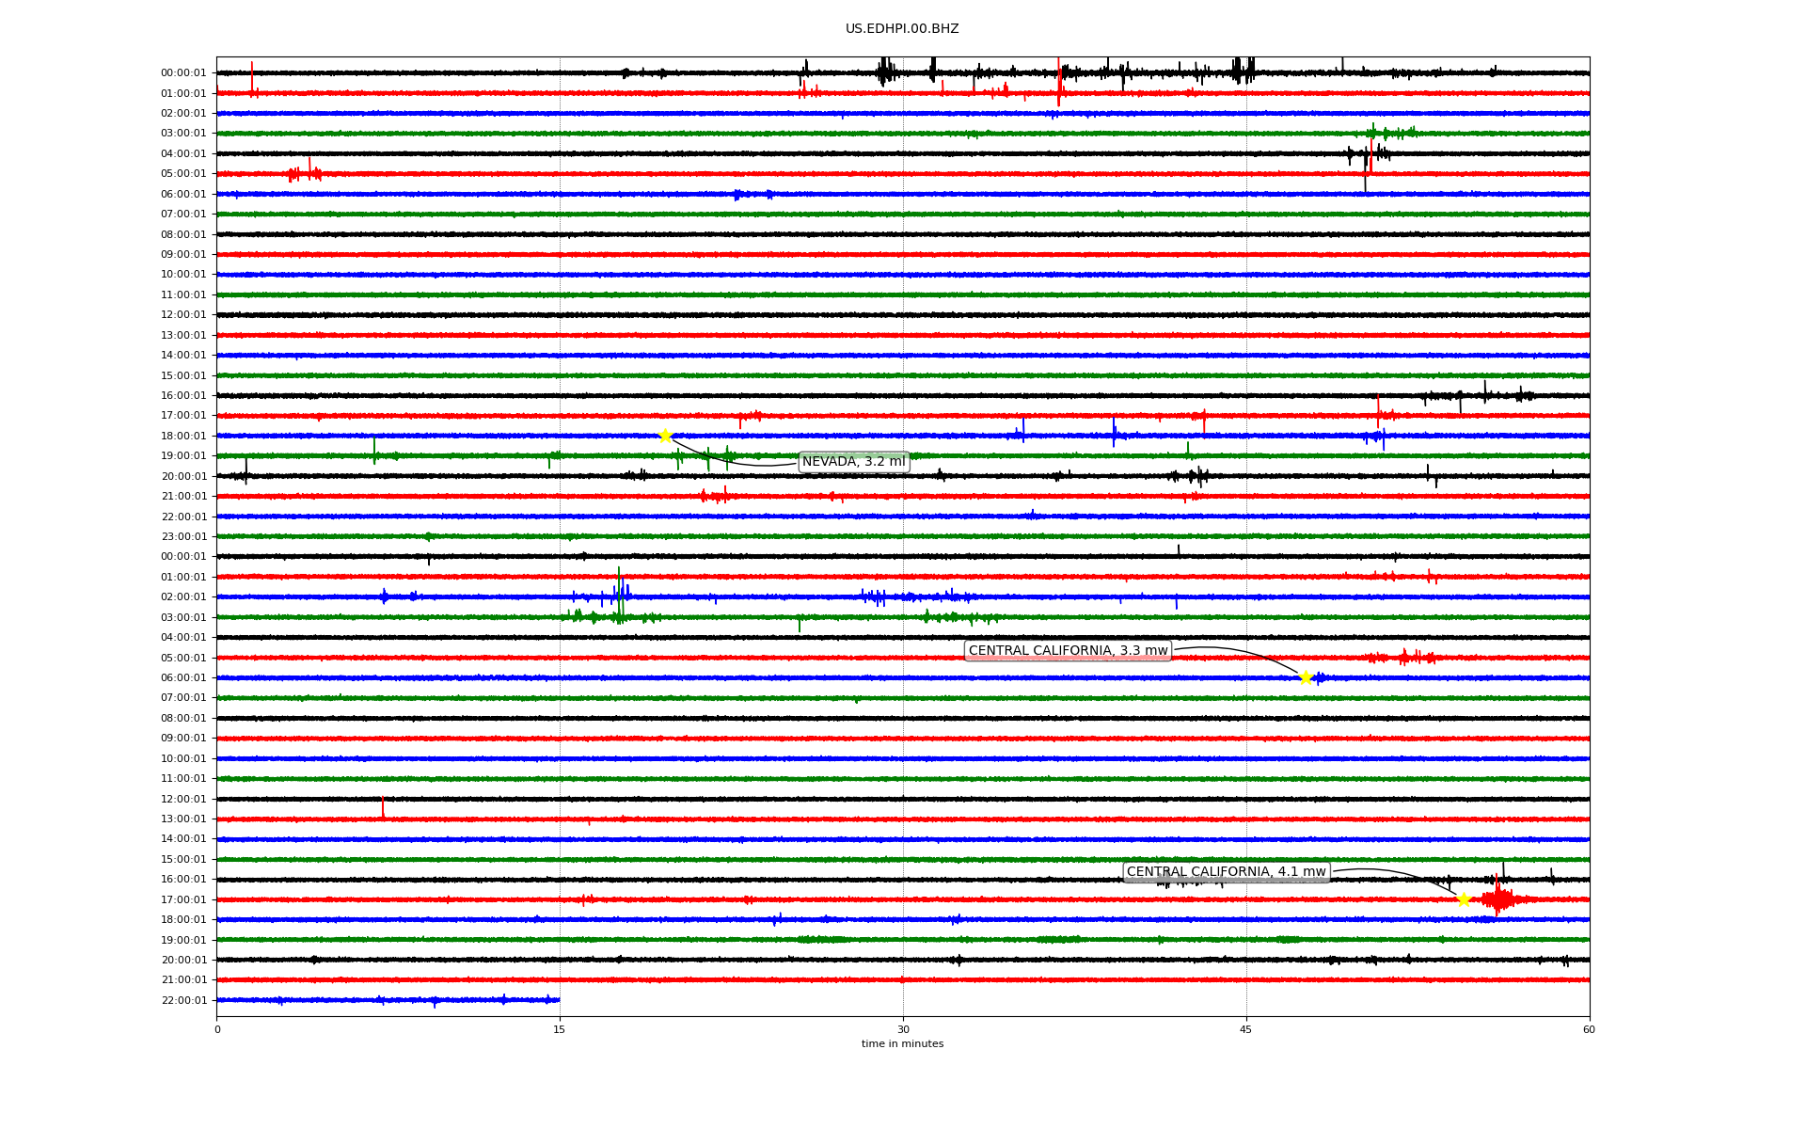Viewport: 1806px width, 1129px height.
Task: Click the CENTRAL CALIFORNIA, 3.3 mw label
Action: click(1068, 651)
